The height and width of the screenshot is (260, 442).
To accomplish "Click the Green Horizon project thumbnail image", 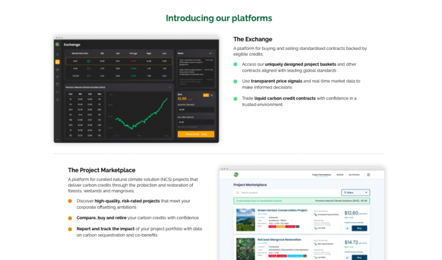I will 245,220.
